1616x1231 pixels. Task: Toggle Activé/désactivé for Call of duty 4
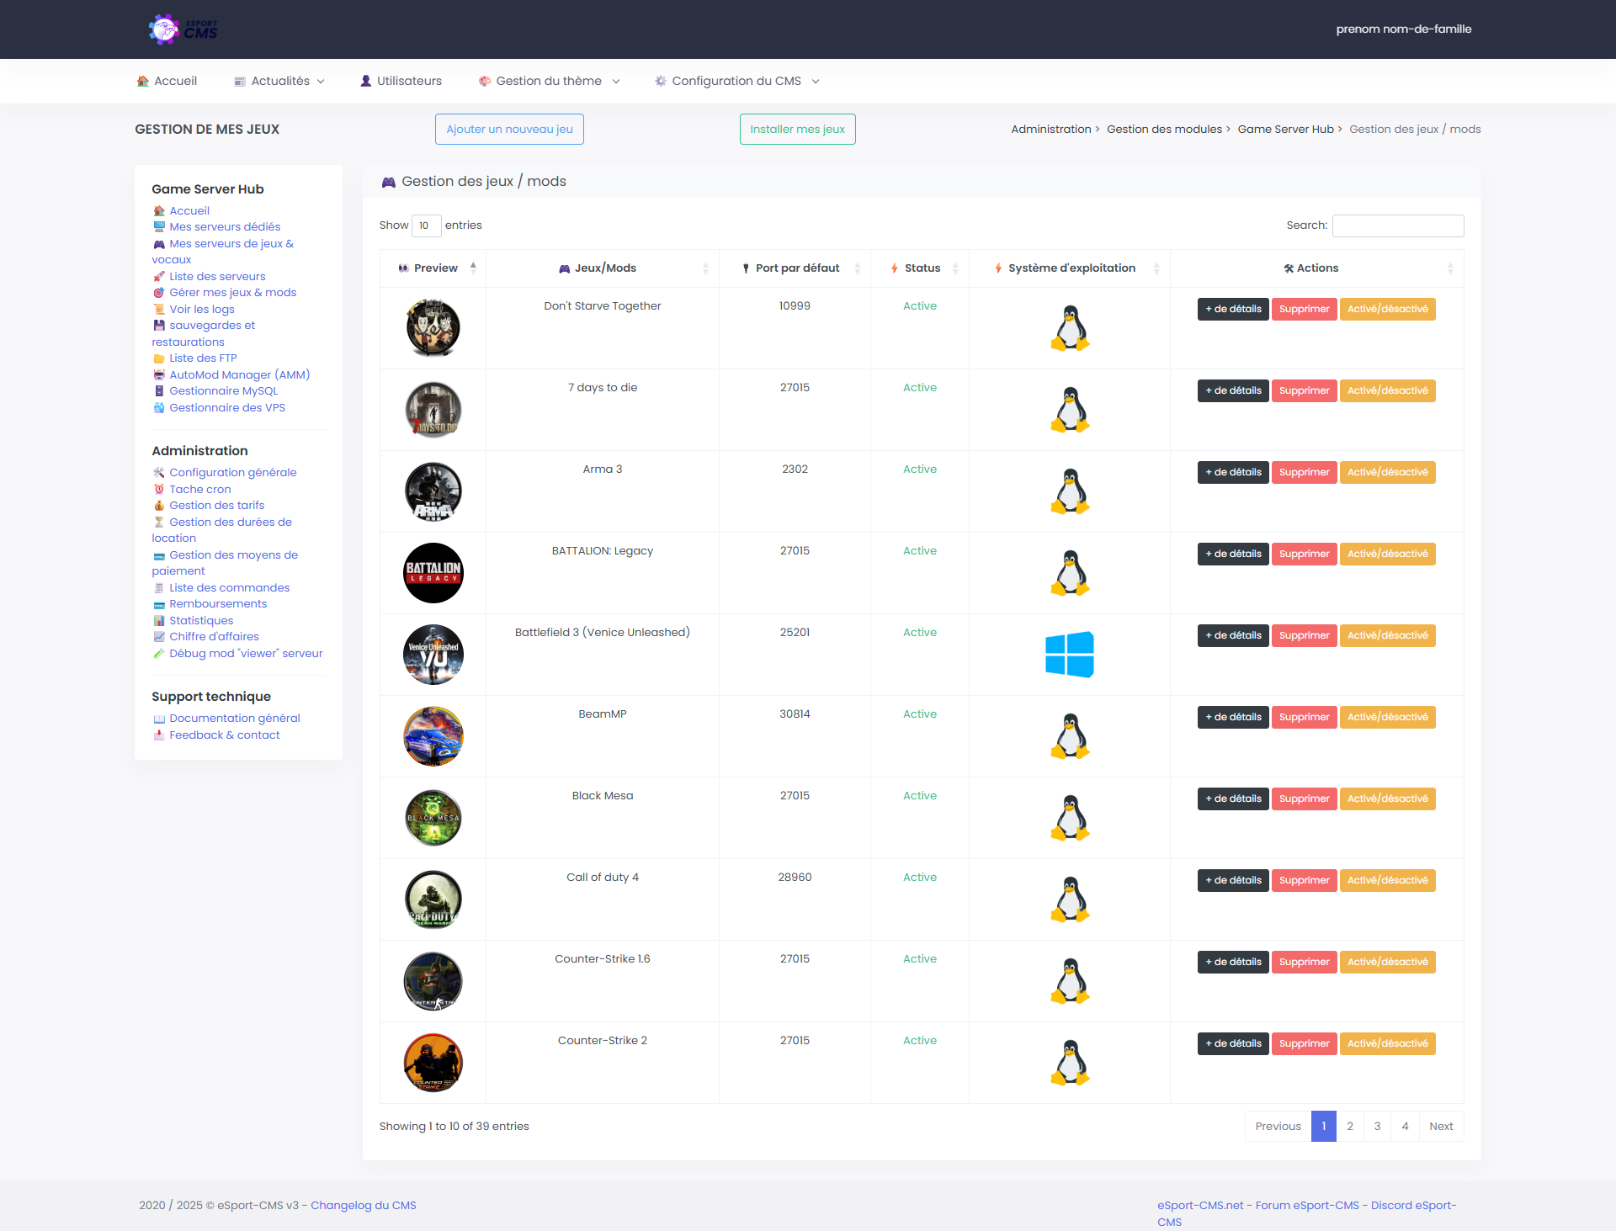1387,880
